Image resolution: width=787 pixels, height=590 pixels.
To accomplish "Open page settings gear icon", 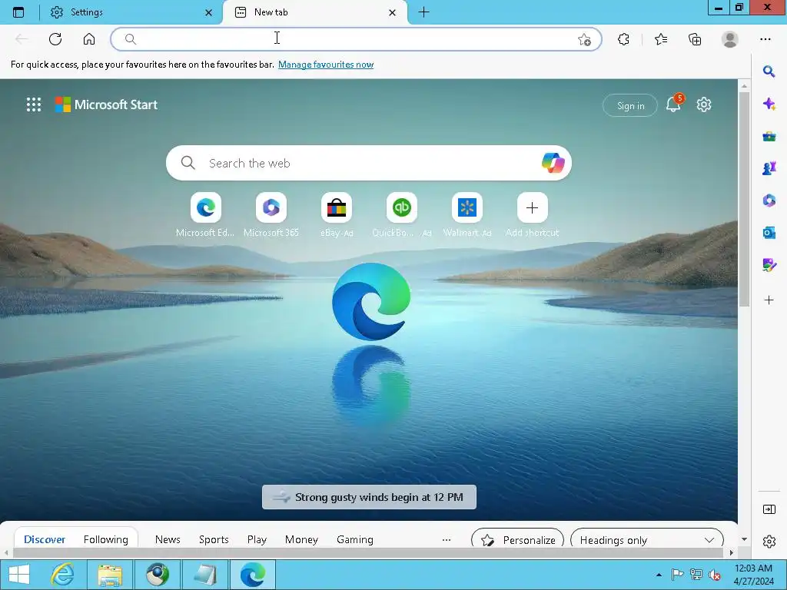I will pos(704,104).
